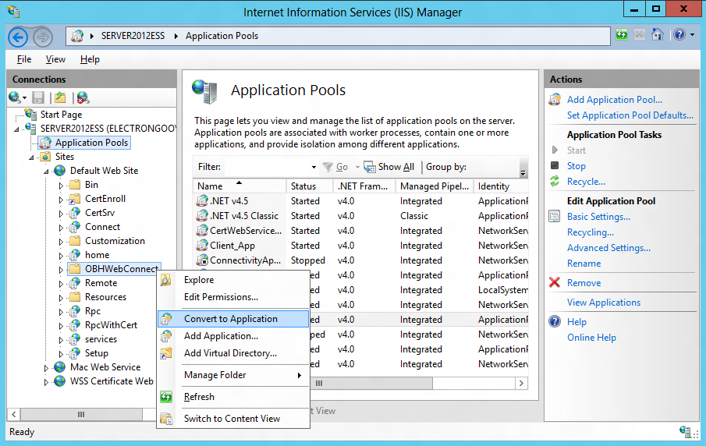The width and height of the screenshot is (706, 446).
Task: Open Advanced Settings... link
Action: (608, 247)
